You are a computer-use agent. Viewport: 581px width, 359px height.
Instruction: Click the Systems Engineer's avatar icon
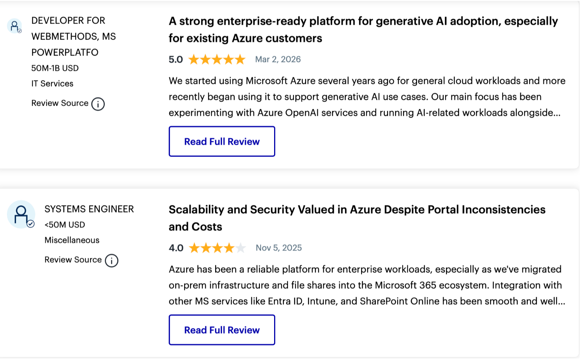pyautogui.click(x=21, y=214)
